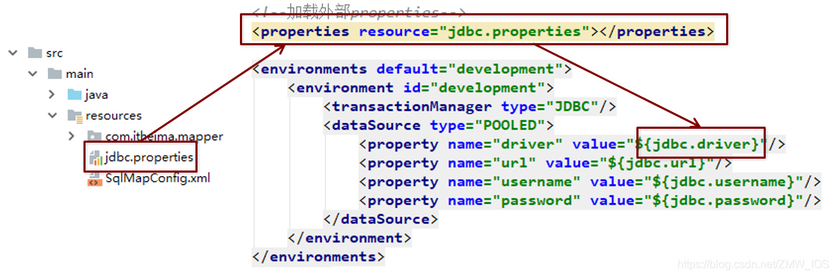The image size is (836, 277).
Task: Click the transactionManager type="JDBC" line
Action: [x=470, y=106]
